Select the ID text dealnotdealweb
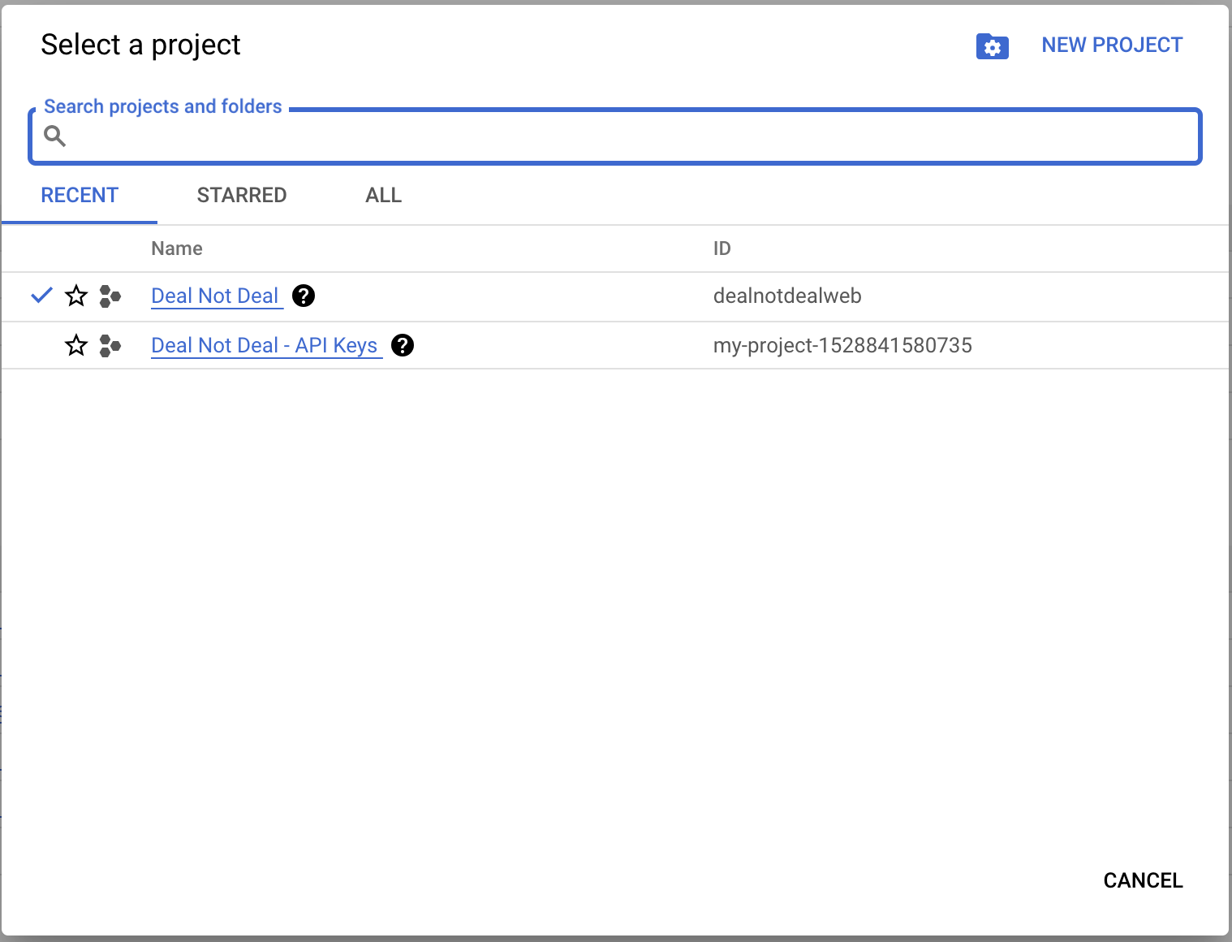 tap(787, 296)
